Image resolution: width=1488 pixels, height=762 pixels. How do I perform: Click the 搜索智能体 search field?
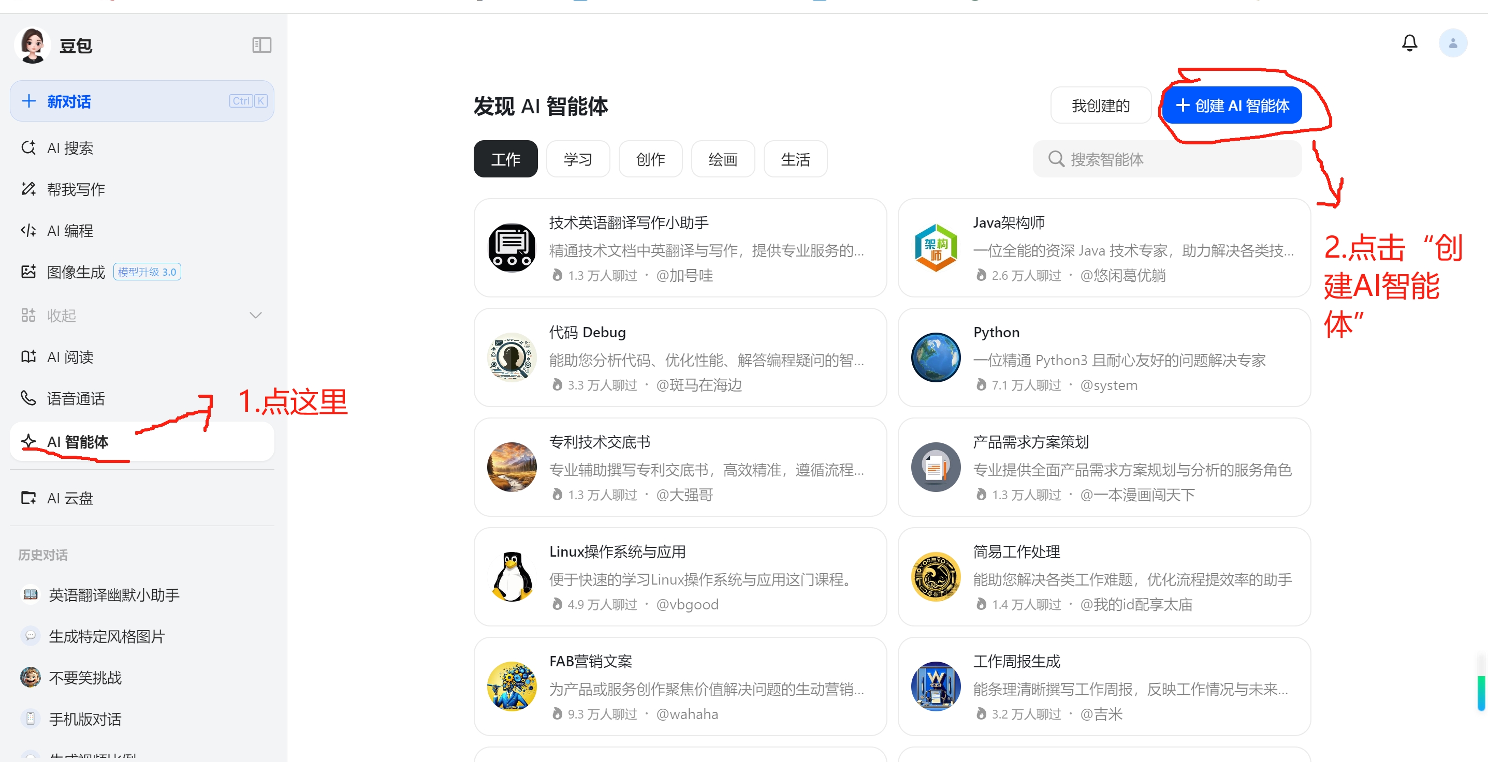coord(1167,159)
